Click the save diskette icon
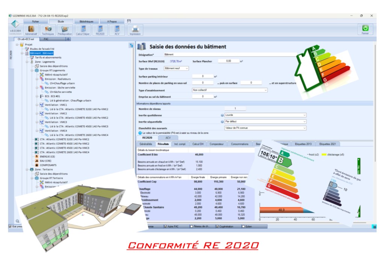This screenshot has width=385, height=272. 129,21
